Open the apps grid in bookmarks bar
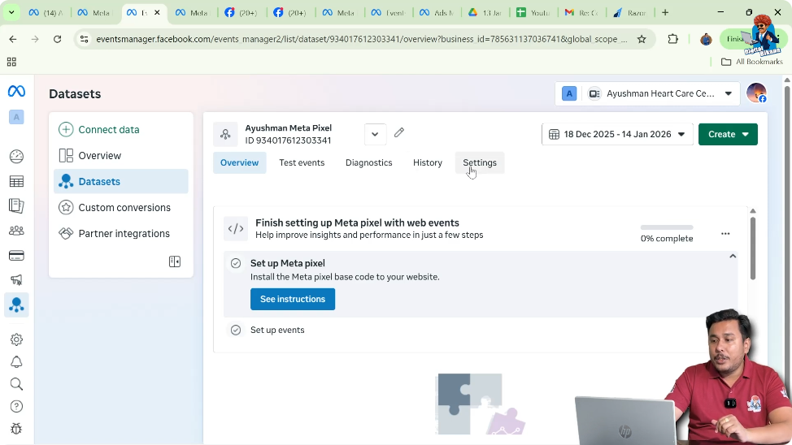Viewport: 792px width, 445px height. click(11, 62)
